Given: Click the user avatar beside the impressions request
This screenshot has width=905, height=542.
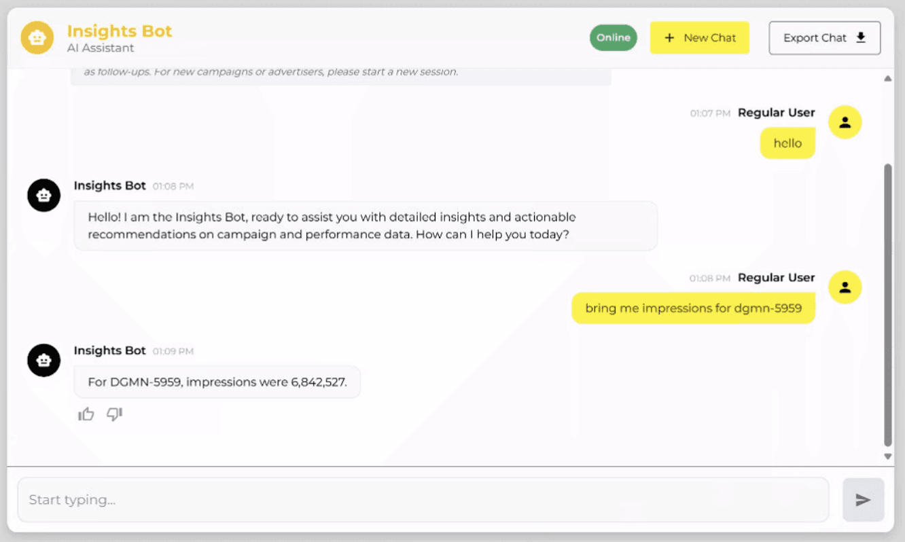Looking at the screenshot, I should point(845,287).
